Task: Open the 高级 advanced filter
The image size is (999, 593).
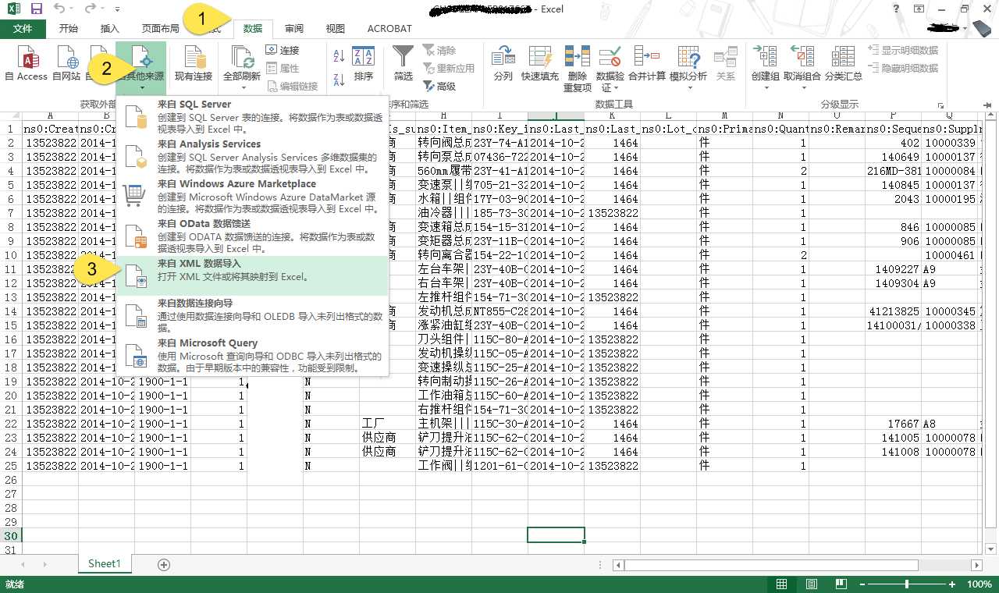Action: pos(439,86)
